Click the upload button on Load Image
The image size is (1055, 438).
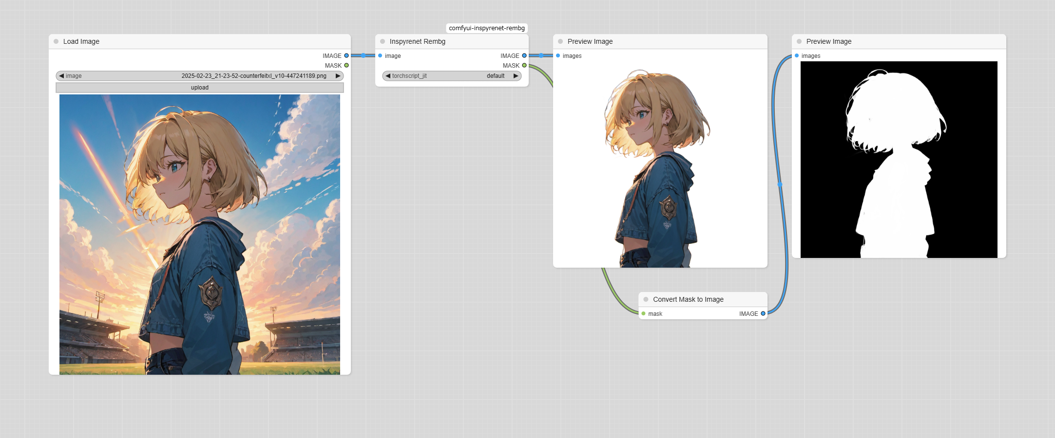point(199,88)
